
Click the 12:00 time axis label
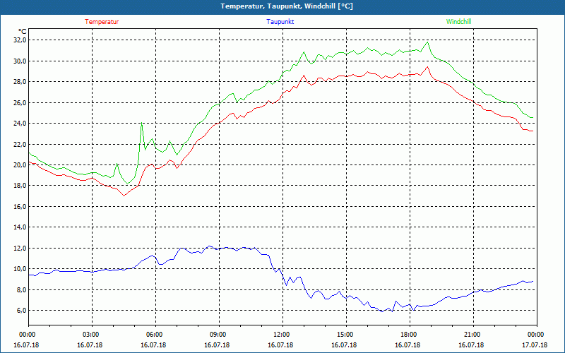(x=282, y=335)
